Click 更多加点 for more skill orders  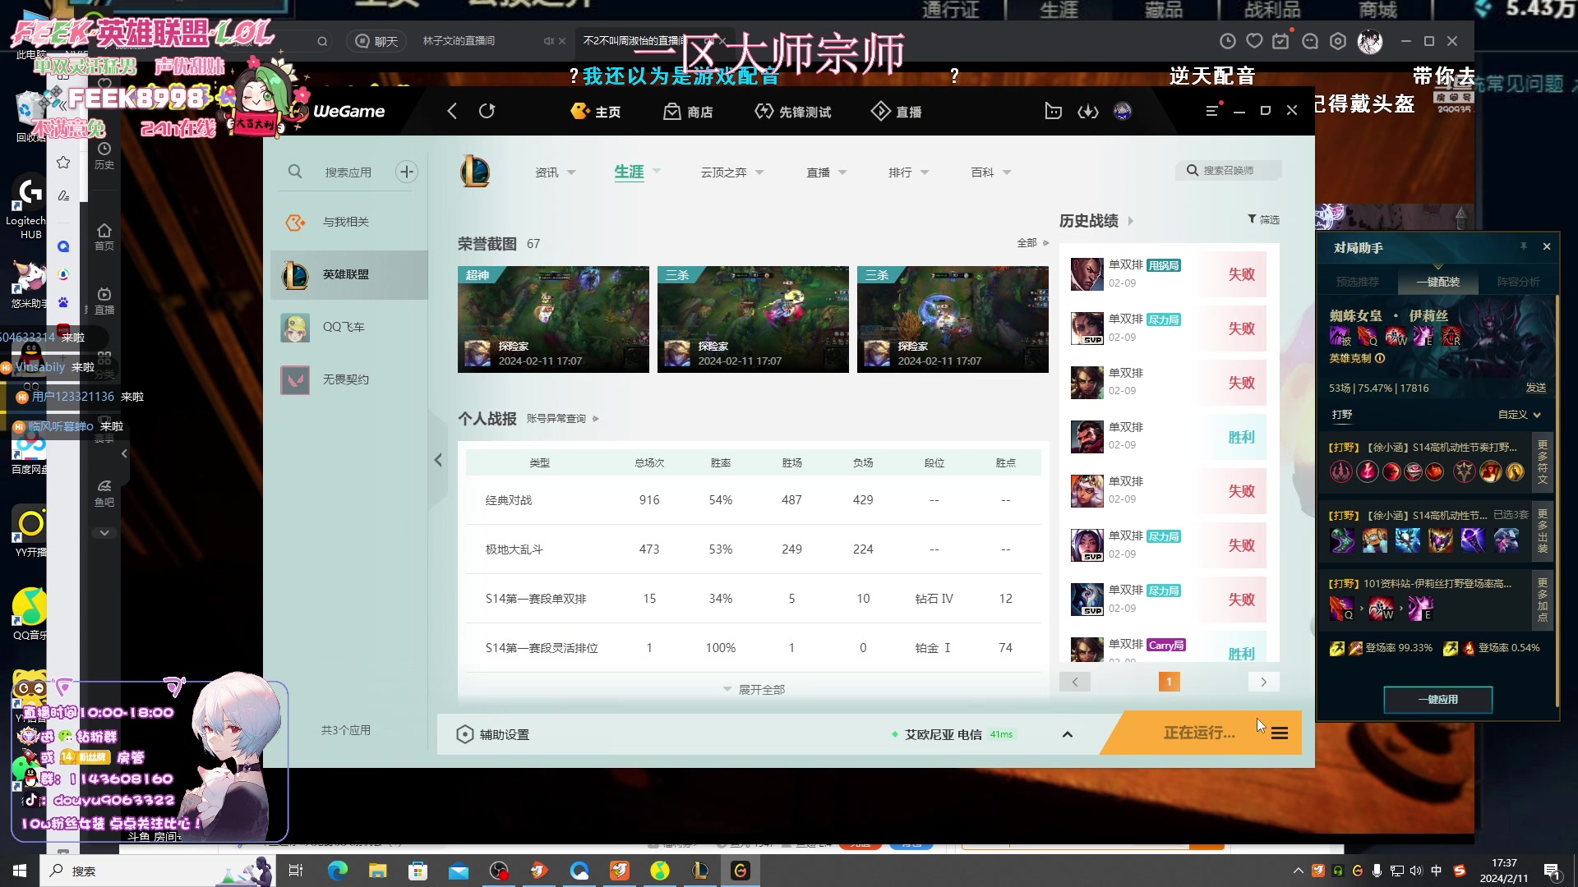(x=1543, y=600)
